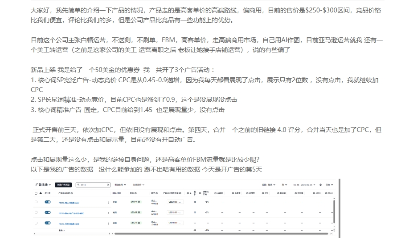Open the date range dropdown ending 05-25
This screenshot has height=248, width=397.
(x=304, y=185)
